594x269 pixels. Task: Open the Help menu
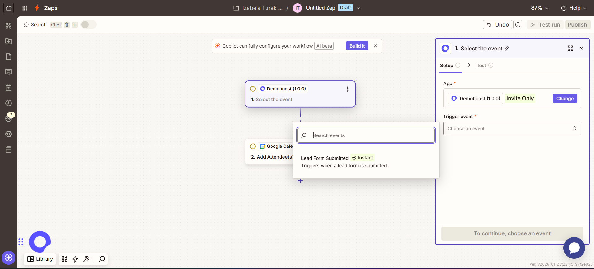coord(574,8)
